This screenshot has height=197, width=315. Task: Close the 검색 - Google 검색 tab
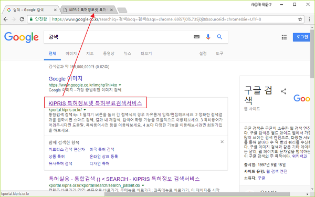(56, 9)
